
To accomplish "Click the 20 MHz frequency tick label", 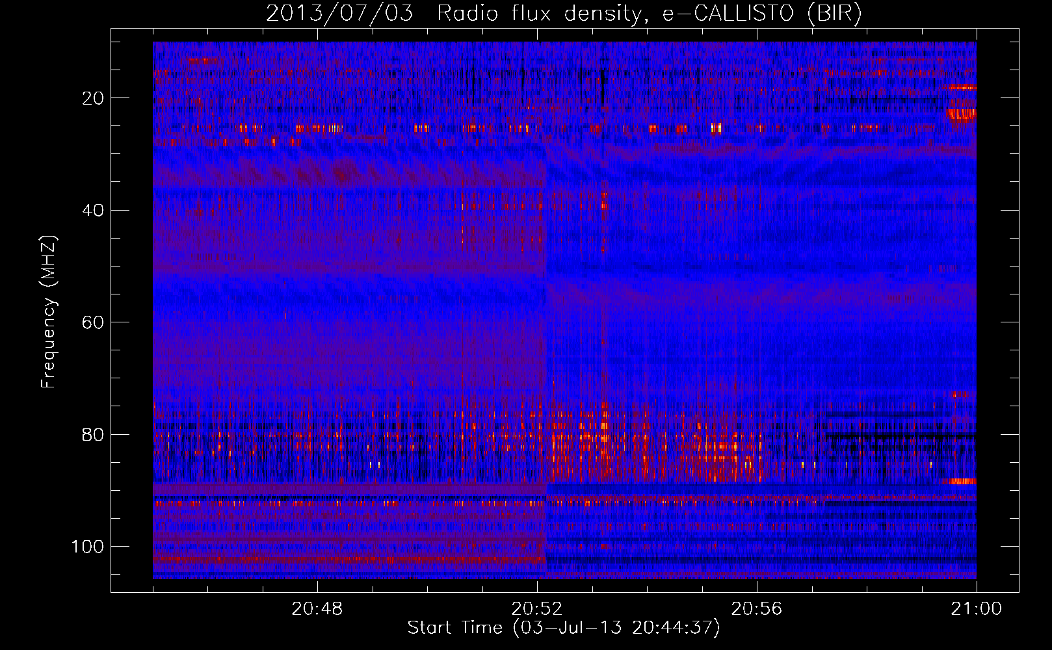I will pyautogui.click(x=93, y=98).
